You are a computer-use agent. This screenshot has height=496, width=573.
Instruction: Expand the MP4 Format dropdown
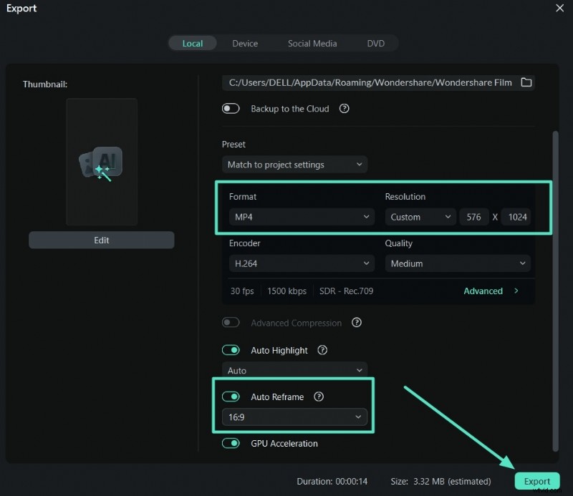[x=301, y=217]
